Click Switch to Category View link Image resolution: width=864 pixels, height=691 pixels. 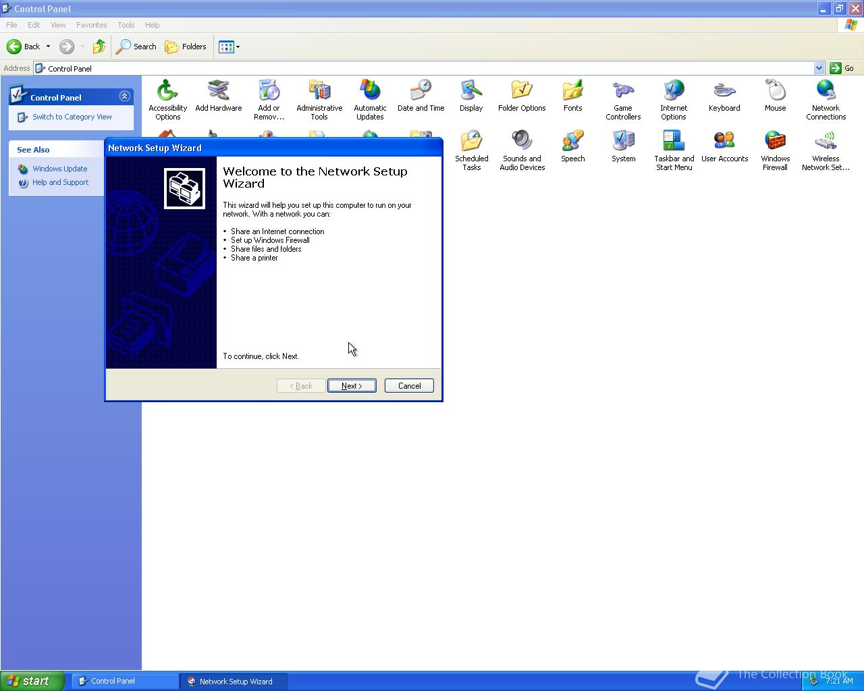pos(72,117)
